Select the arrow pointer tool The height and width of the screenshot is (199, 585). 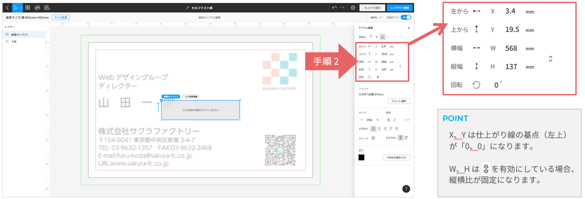(16, 7)
